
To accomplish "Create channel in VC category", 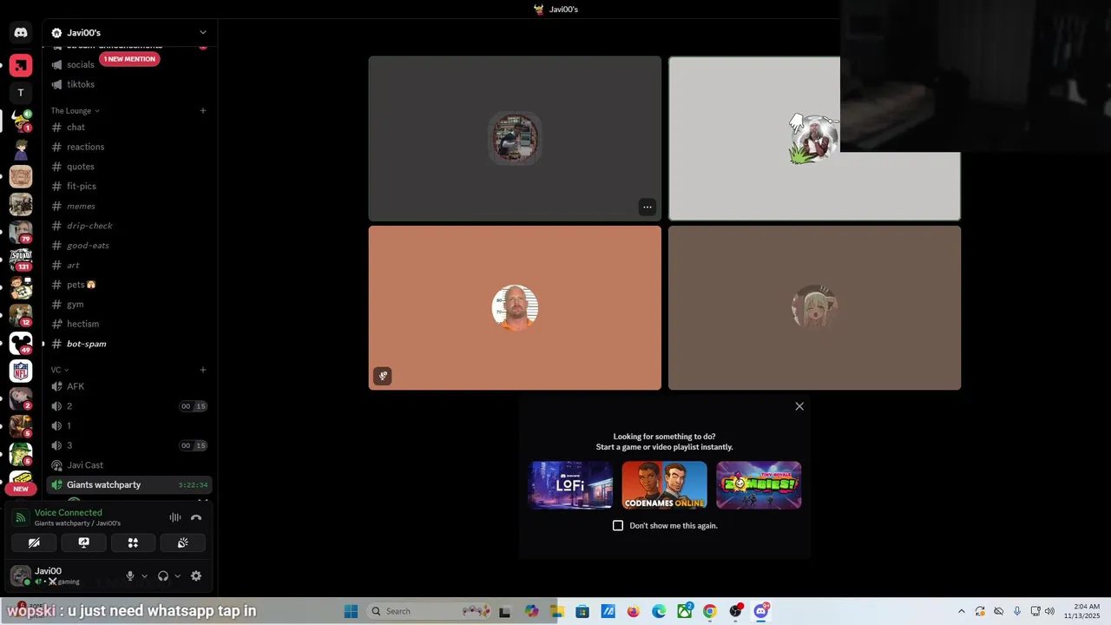I will tap(203, 370).
